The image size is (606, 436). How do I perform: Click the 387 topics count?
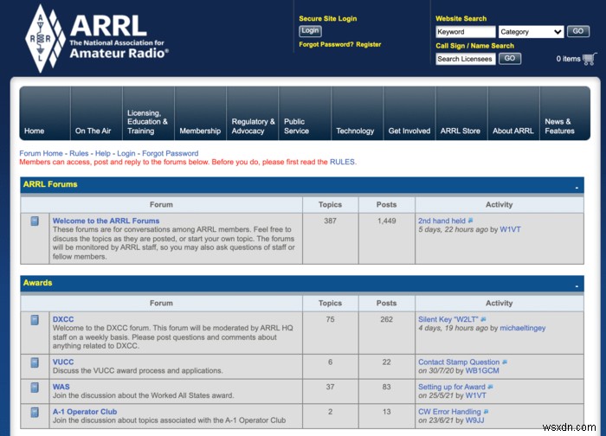point(330,221)
